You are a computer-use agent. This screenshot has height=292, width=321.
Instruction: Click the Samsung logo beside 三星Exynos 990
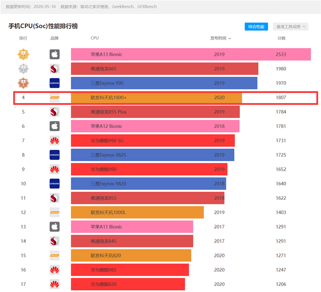click(55, 83)
